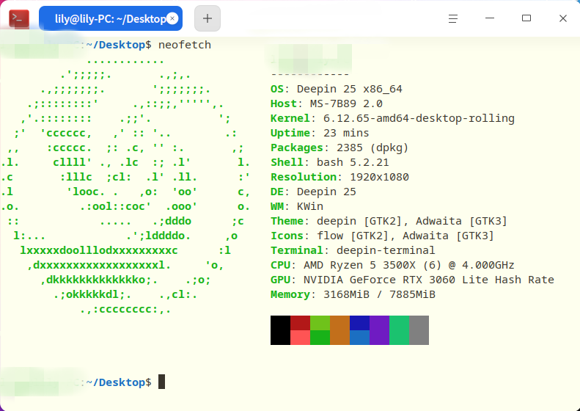
Task: Click the orange-brown color block
Action: pyautogui.click(x=339, y=330)
